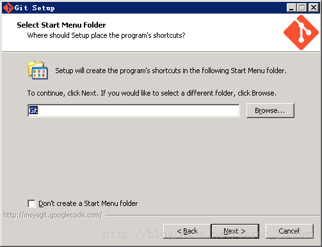Click the disabled maximize button
The image size is (322, 247).
302,8
